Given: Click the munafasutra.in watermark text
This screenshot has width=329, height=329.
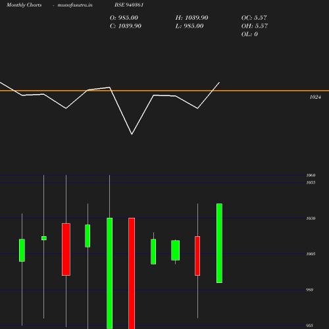Looking at the screenshot, I should pyautogui.click(x=75, y=5).
